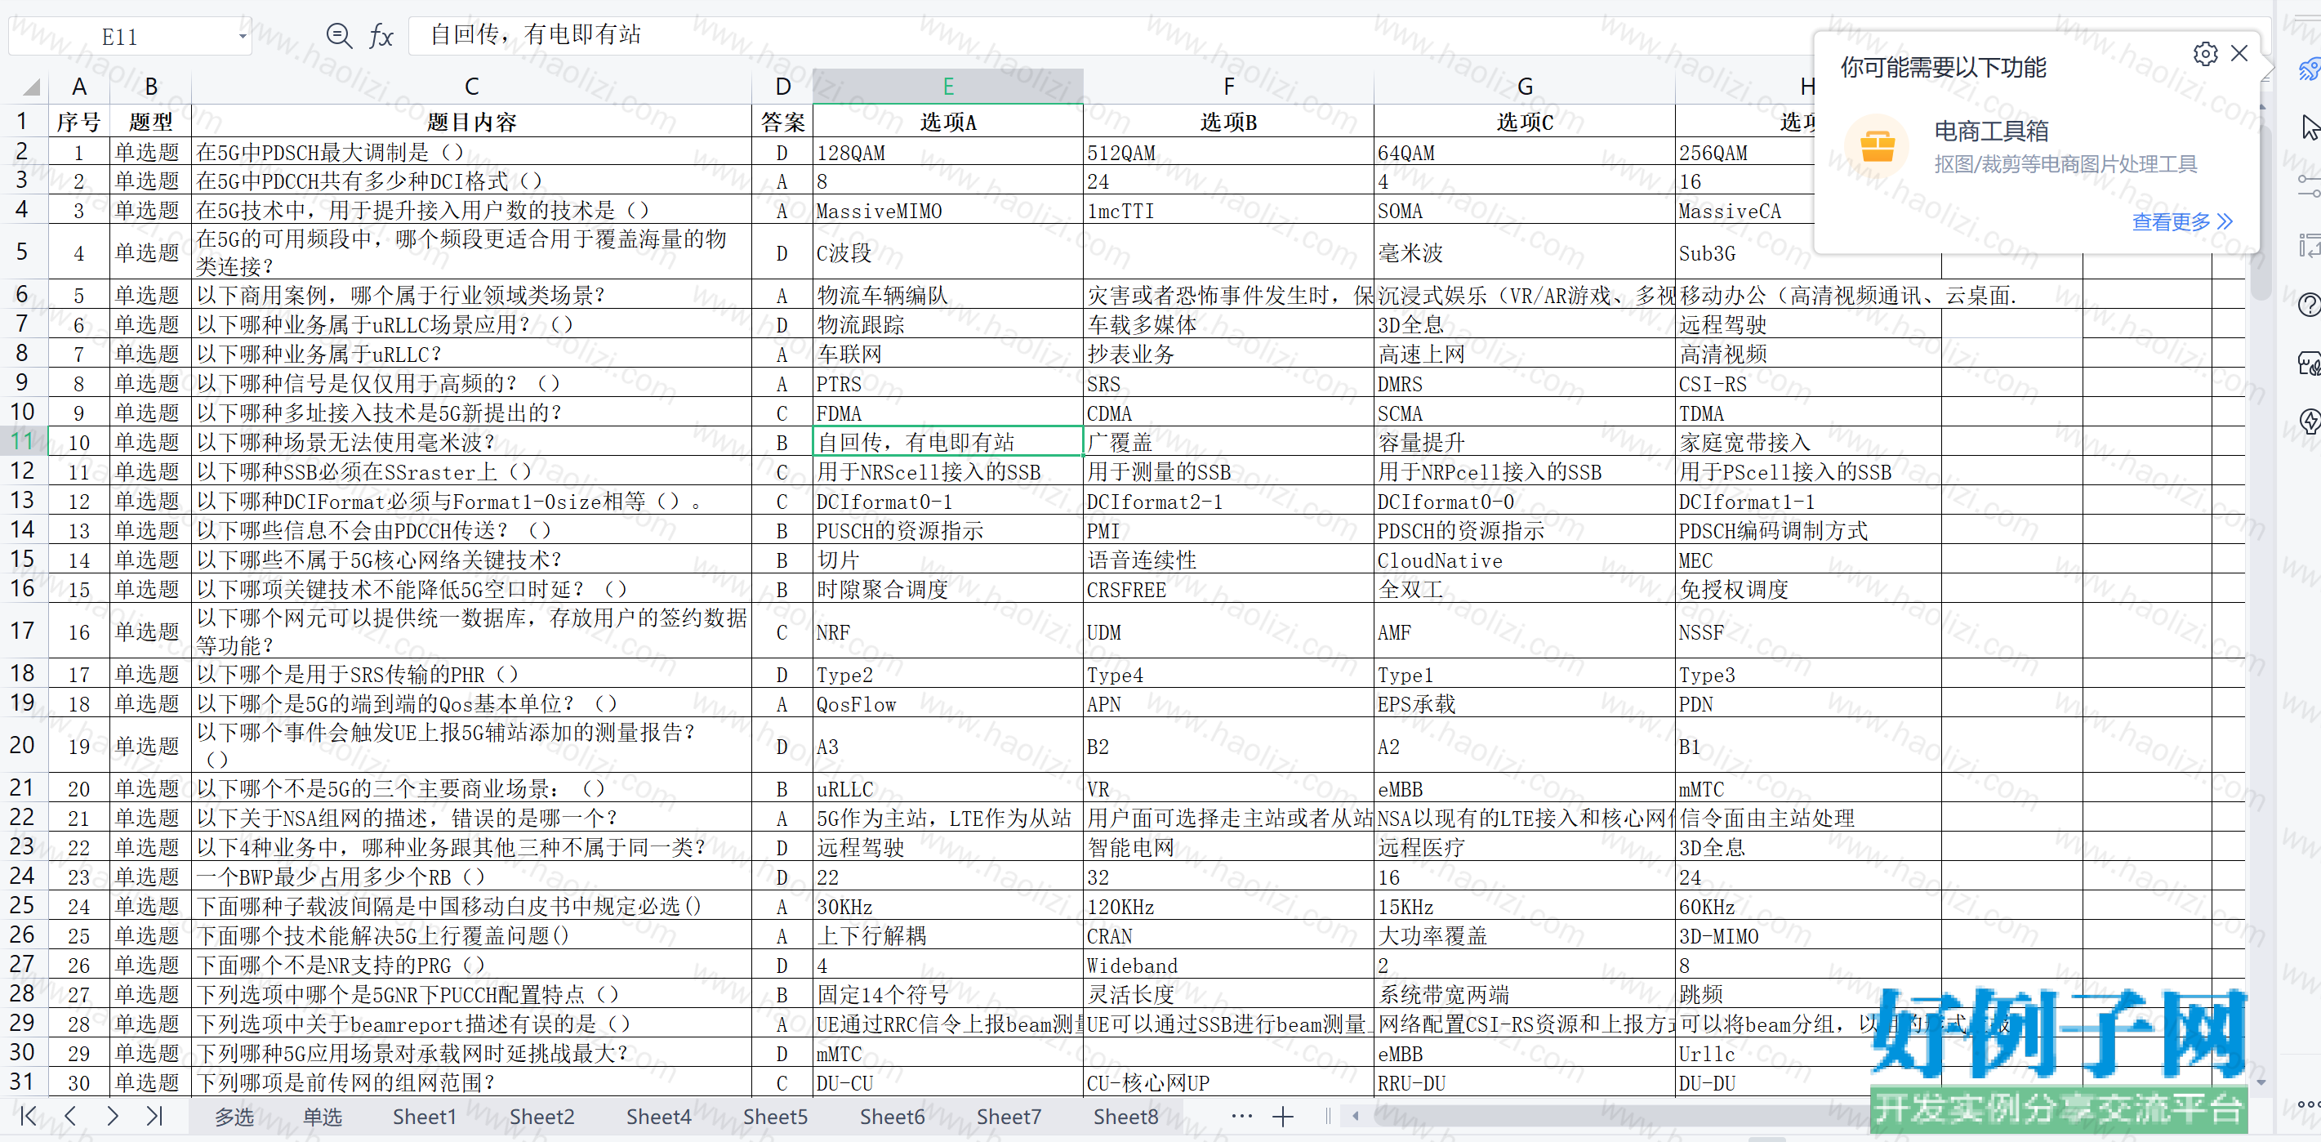The image size is (2321, 1142).
Task: Select column F header
Action: 1228,87
